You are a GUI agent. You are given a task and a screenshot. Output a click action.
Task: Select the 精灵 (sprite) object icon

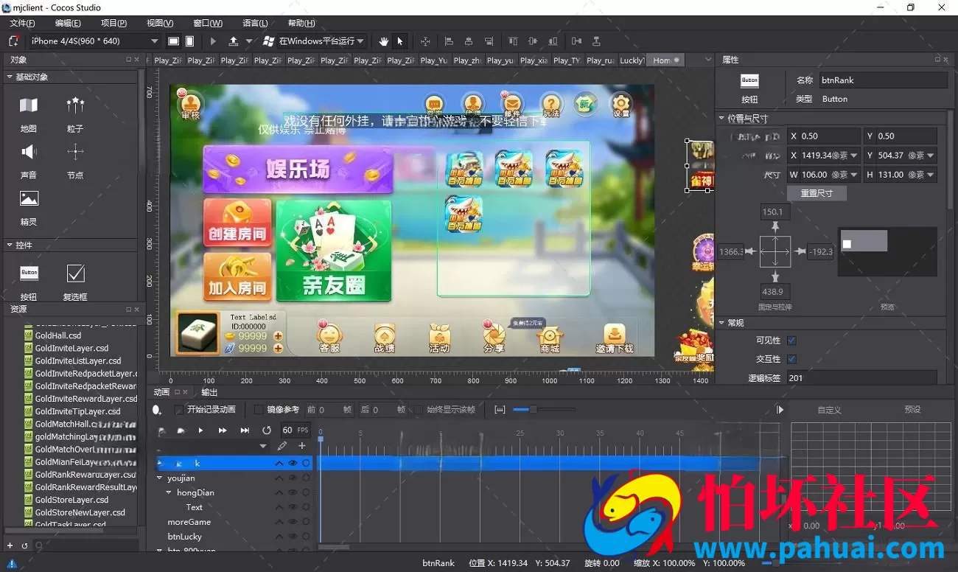click(29, 198)
